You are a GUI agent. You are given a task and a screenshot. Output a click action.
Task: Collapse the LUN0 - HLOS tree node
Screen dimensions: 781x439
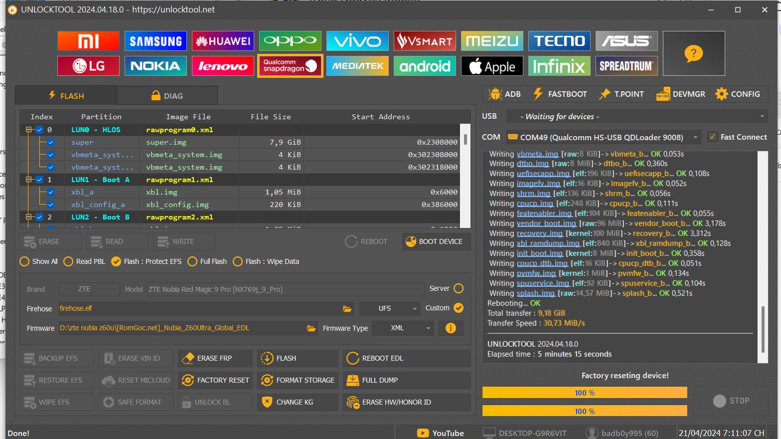point(29,130)
